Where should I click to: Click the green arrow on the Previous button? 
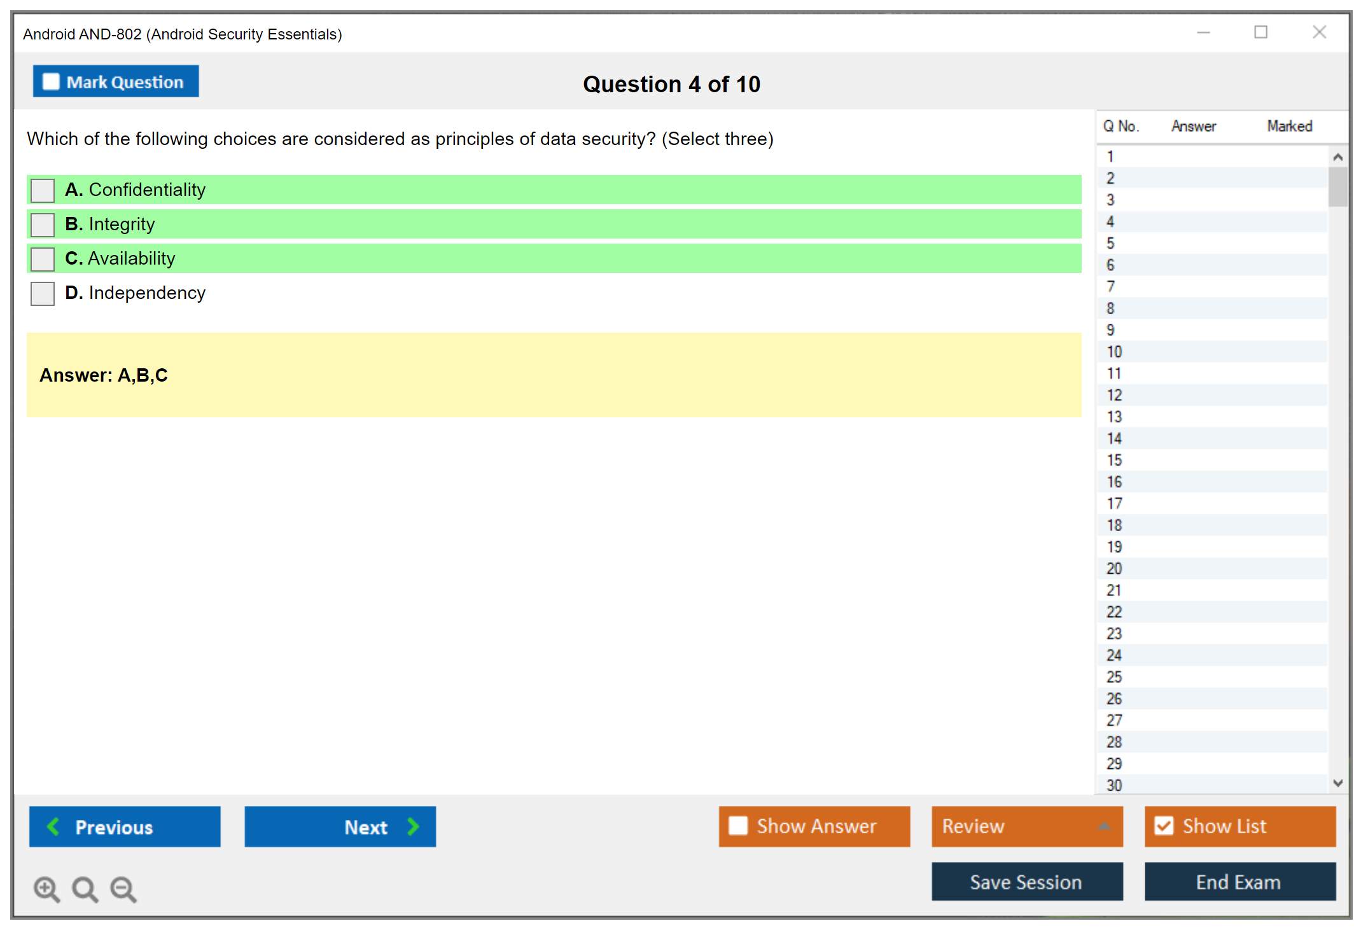click(53, 826)
